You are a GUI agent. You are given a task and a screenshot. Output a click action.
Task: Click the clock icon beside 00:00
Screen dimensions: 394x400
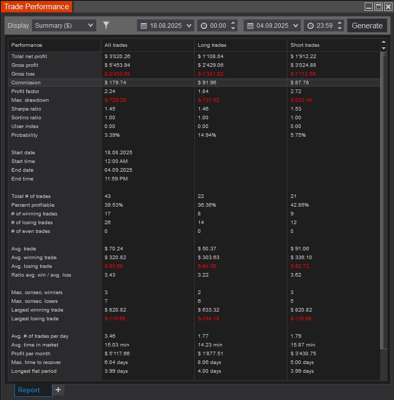(204, 26)
